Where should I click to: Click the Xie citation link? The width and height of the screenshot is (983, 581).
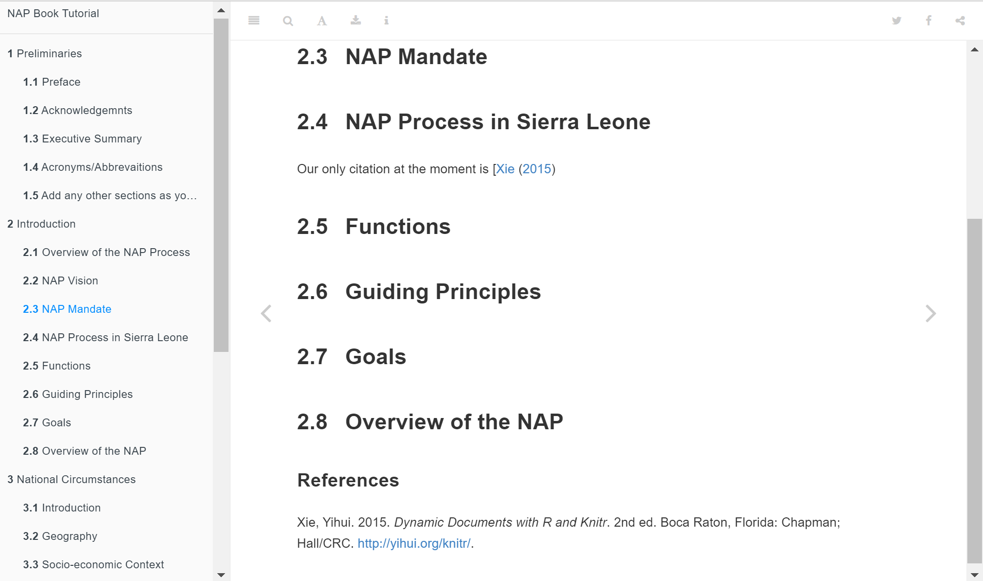(505, 169)
